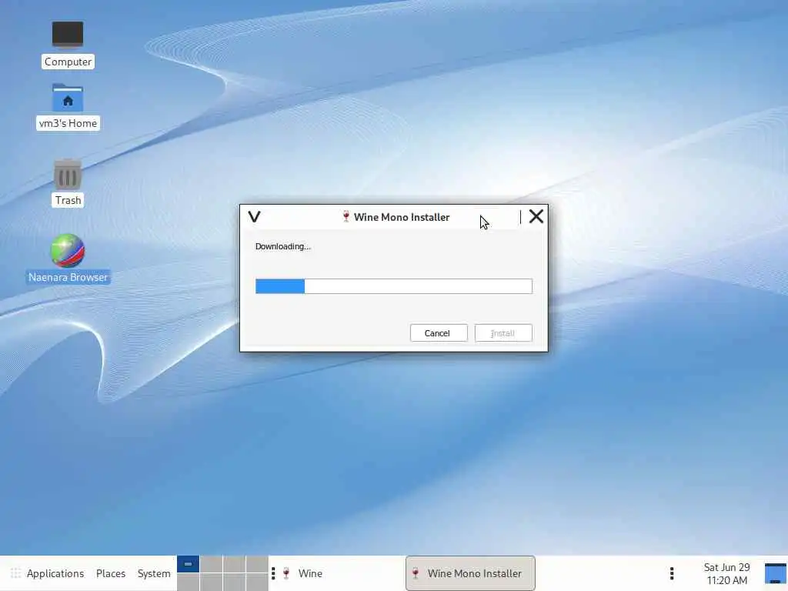The height and width of the screenshot is (591, 788).
Task: Close the Wine Mono Installer dialog
Action: click(536, 216)
